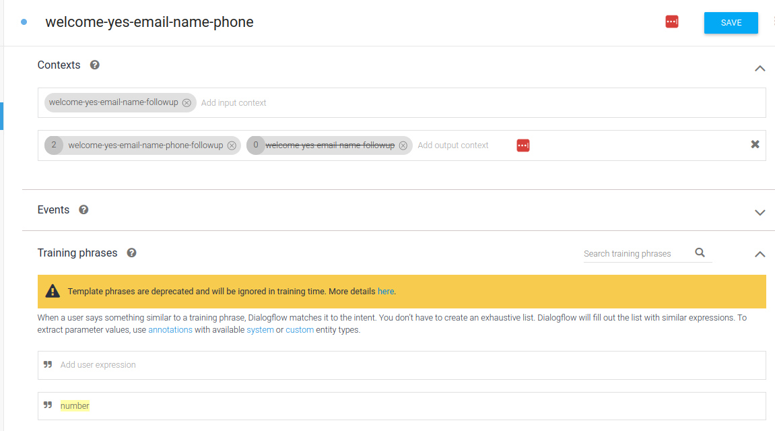Open the Events help question mark
This screenshot has width=775, height=431.
(83, 209)
